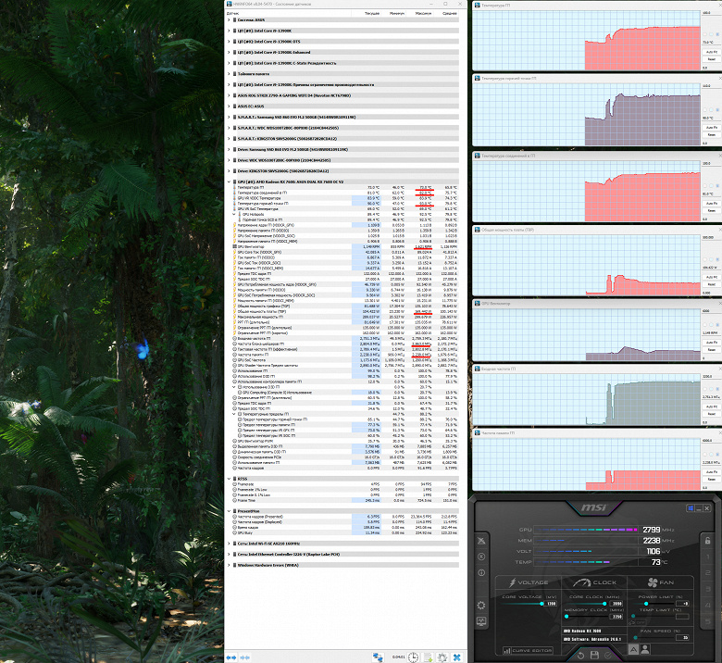Toggle the Afterburner profile lock icon

(x=708, y=541)
